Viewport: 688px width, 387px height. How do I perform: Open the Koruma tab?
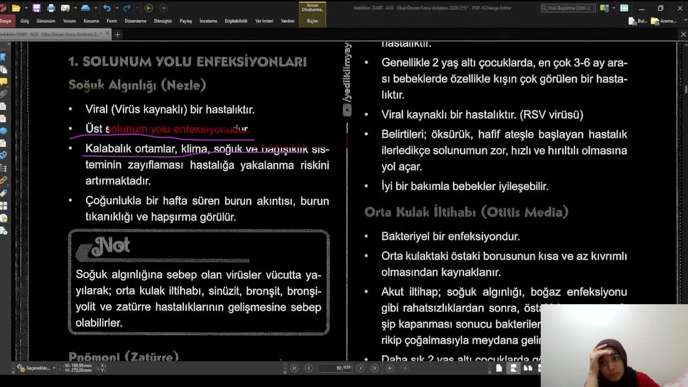click(x=91, y=21)
